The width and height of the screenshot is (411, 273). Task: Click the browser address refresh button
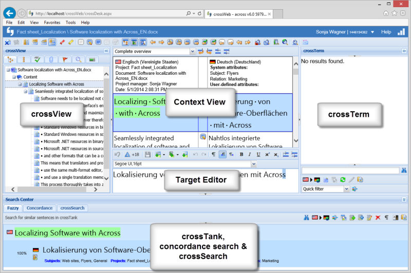(x=199, y=13)
